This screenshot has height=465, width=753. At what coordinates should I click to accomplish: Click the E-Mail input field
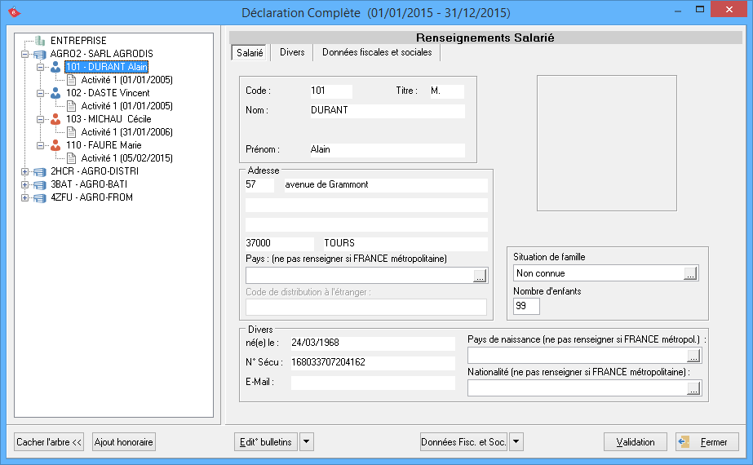click(373, 383)
